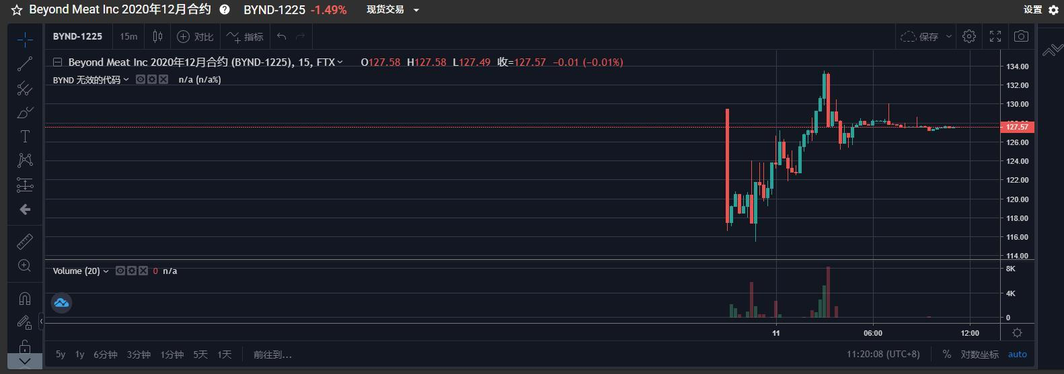1064x374 pixels.
Task: Click the 8K volume axis label
Action: pyautogui.click(x=1011, y=269)
